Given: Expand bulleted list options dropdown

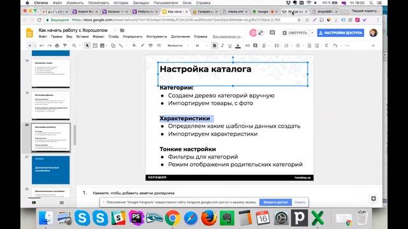Looking at the screenshot, I should [x=303, y=46].
